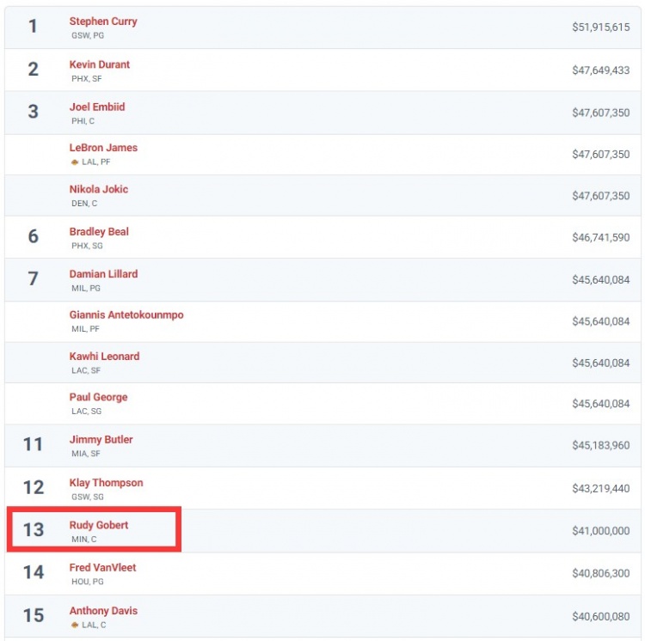Open Kevin Durant's player link
This screenshot has height=641, width=645.
pyautogui.click(x=100, y=64)
